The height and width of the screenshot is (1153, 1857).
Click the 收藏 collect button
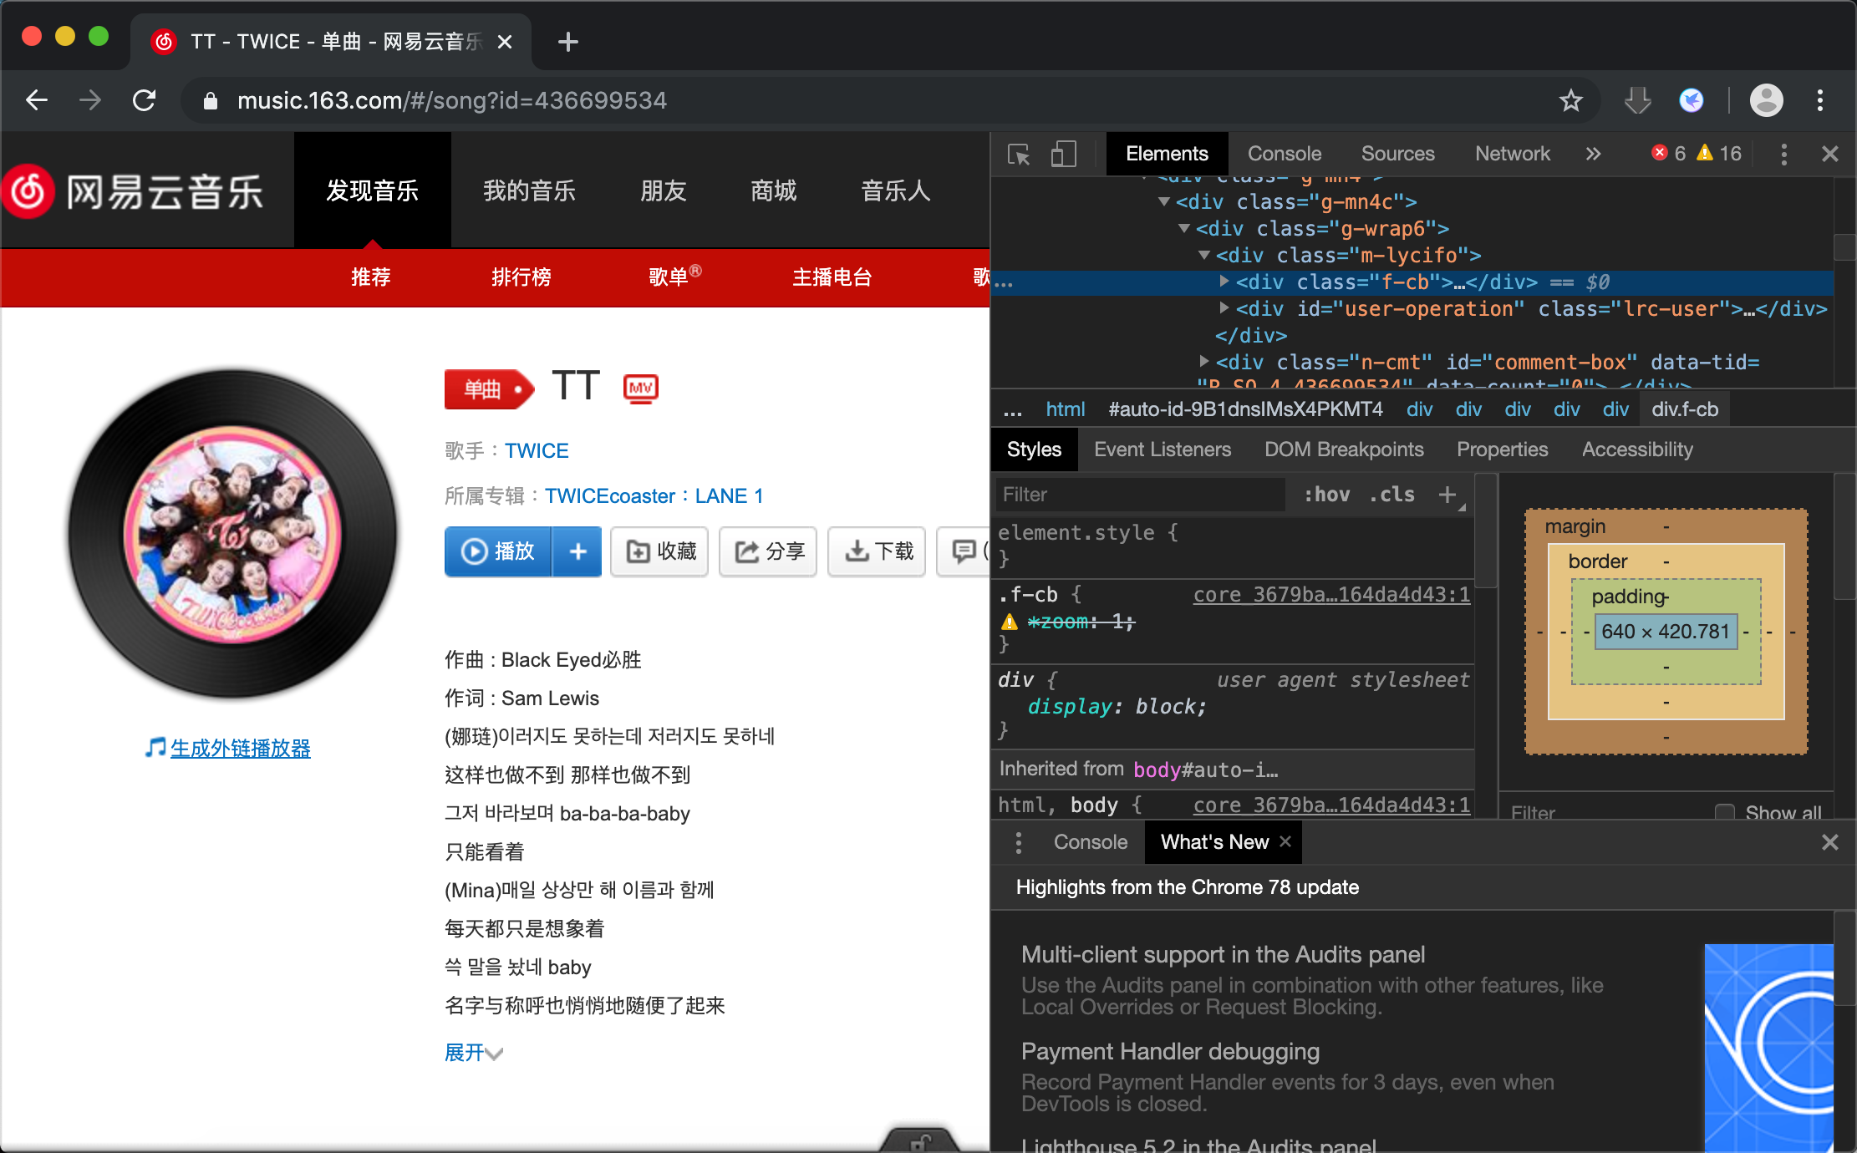(x=659, y=551)
